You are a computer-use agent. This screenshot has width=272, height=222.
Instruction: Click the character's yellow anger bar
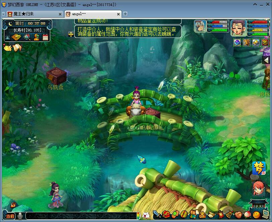pos(259,30)
